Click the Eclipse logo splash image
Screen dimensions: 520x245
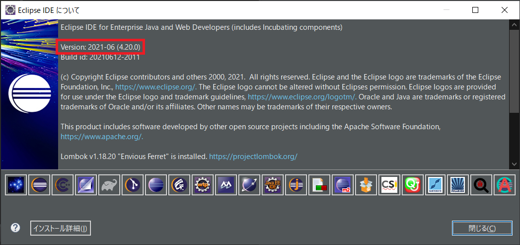pos(29,94)
